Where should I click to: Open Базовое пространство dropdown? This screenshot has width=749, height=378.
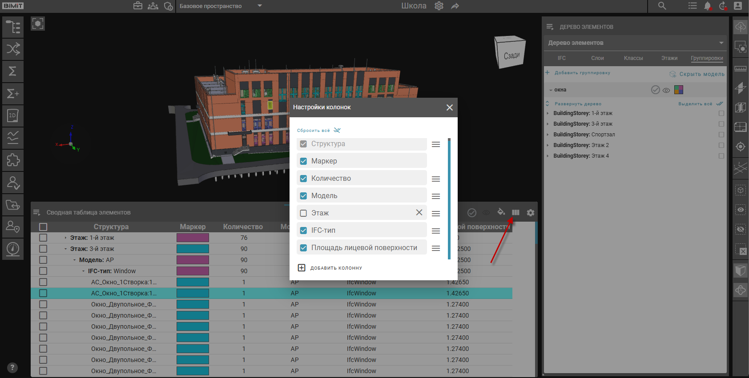click(x=260, y=6)
